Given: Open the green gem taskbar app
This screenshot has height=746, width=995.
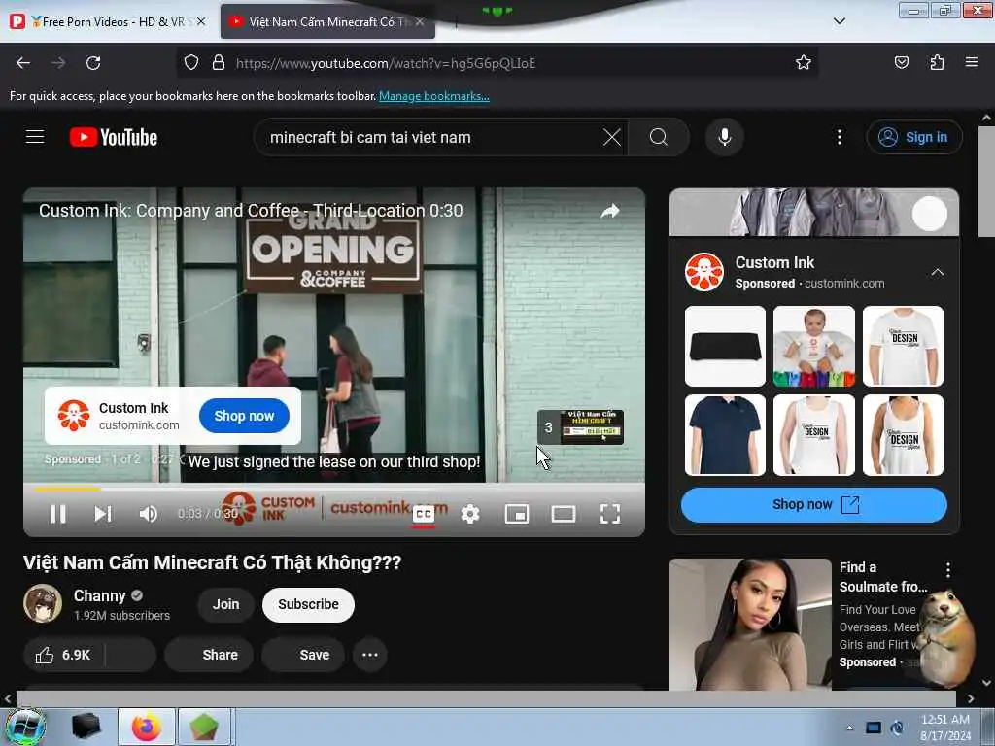Looking at the screenshot, I should click(x=203, y=727).
